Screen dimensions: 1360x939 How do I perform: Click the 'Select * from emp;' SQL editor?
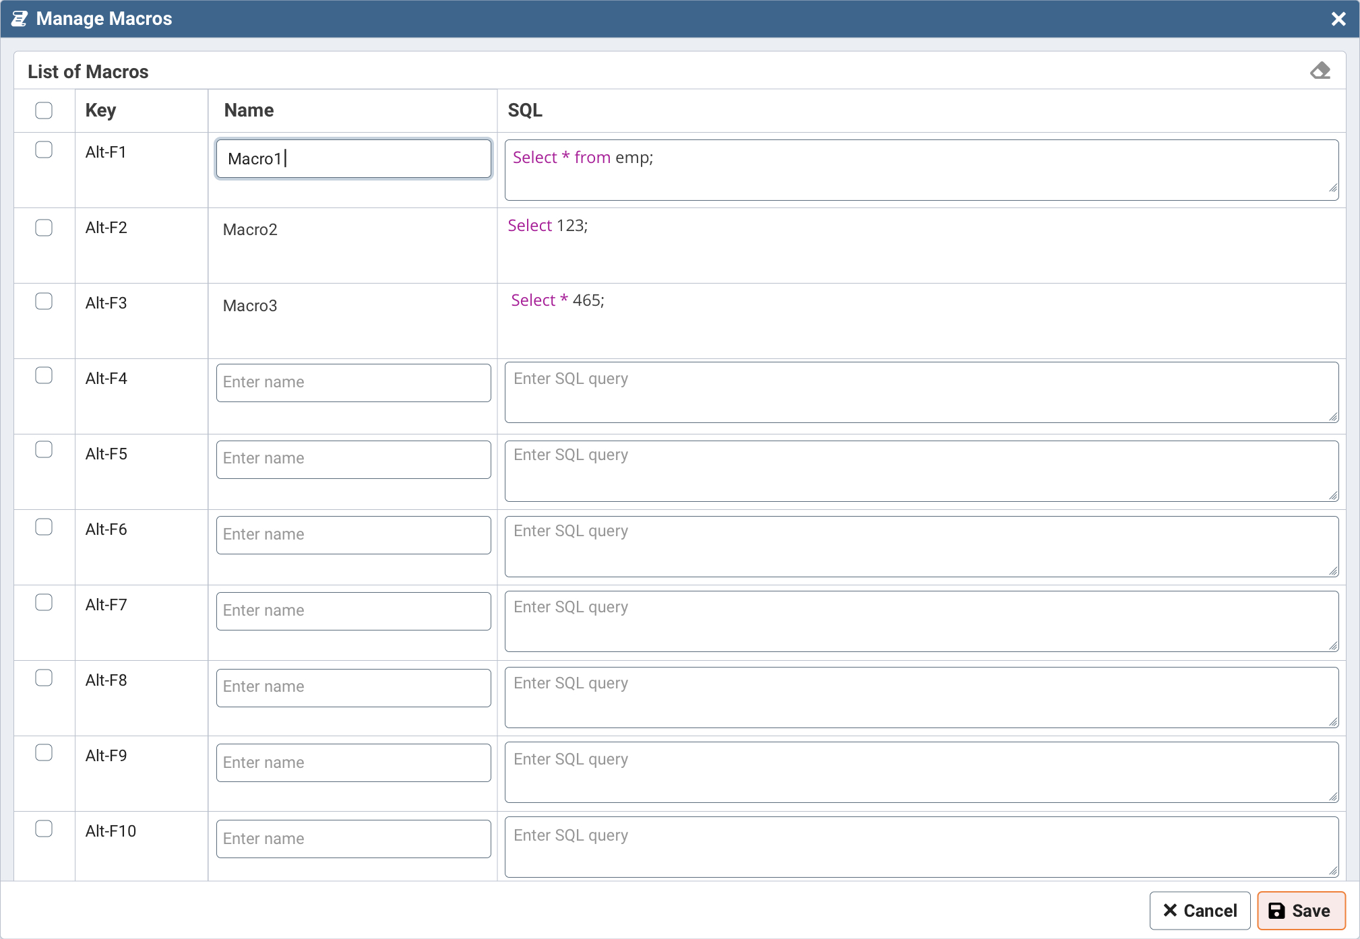click(921, 170)
